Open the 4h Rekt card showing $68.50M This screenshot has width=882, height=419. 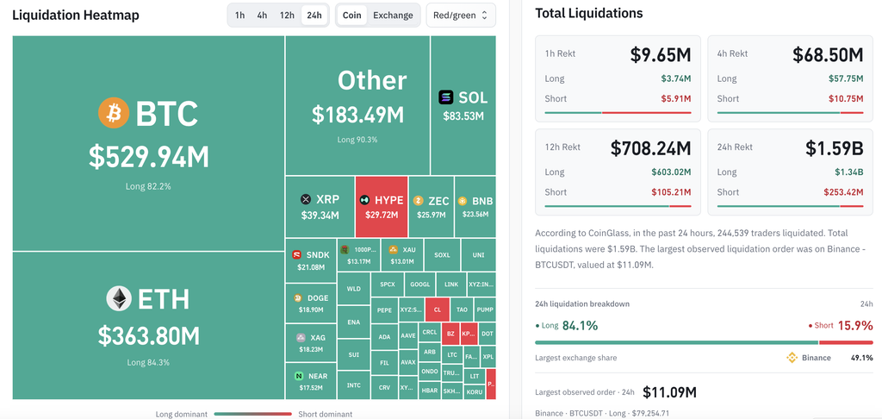(790, 78)
